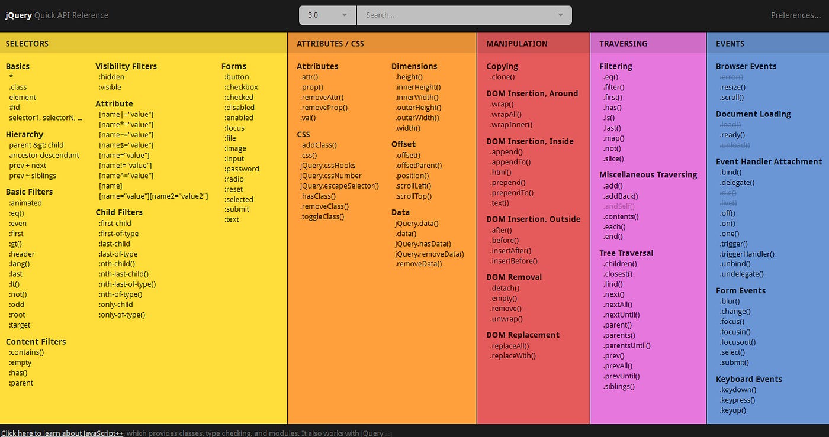Viewport: 829px width, 437px height.
Task: Select the .resize() method under Browser Events
Action: coord(732,86)
